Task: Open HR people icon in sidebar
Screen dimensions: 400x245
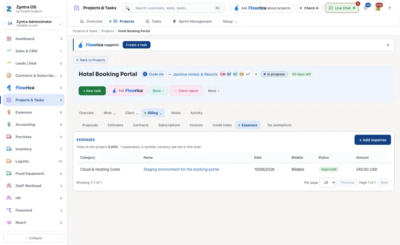Action: point(9,198)
